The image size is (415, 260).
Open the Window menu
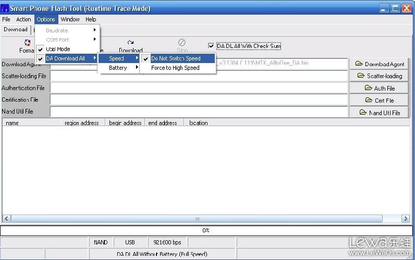70,19
